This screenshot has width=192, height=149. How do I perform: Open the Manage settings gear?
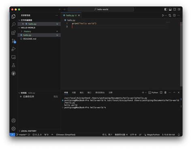tap(13, 129)
